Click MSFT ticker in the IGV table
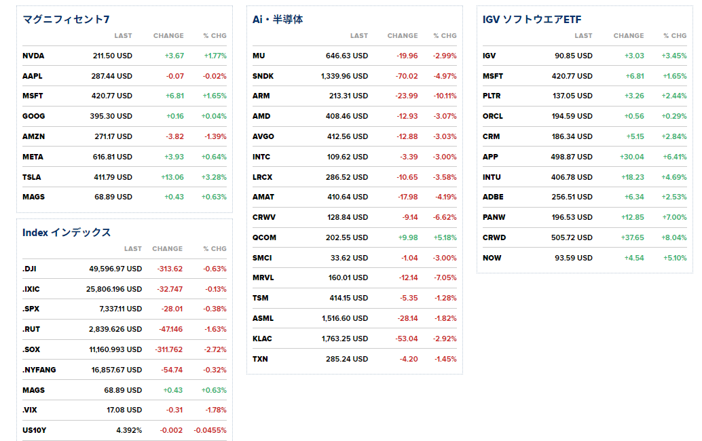The width and height of the screenshot is (702, 441). (x=493, y=76)
